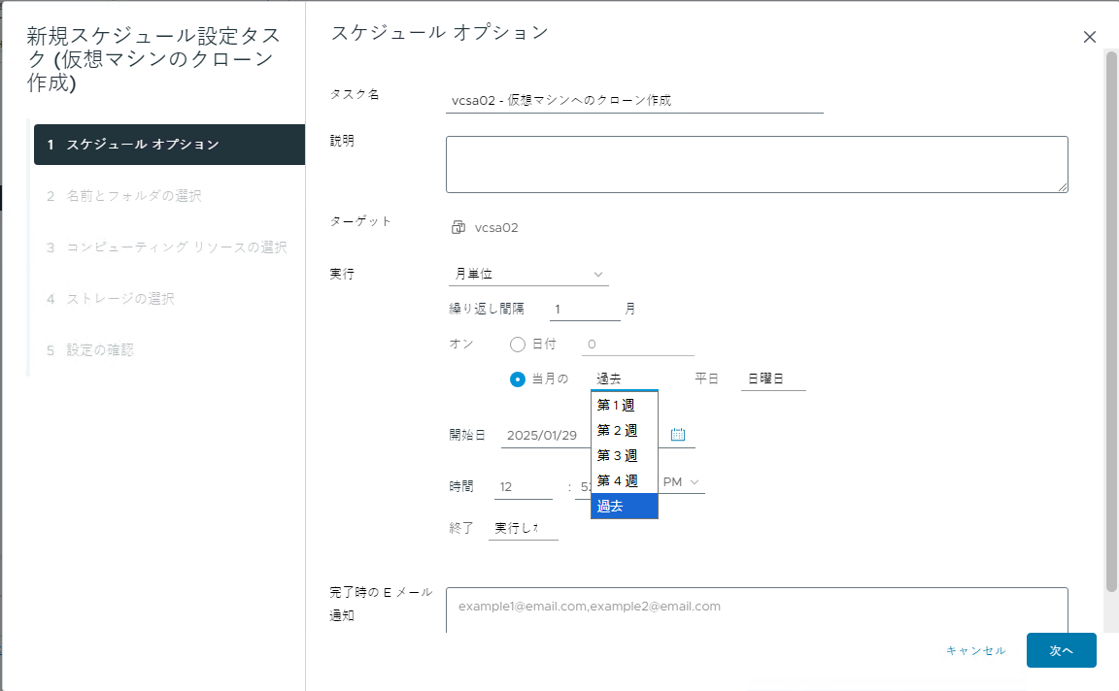The image size is (1119, 691).
Task: Pick 第 3 週 in dropdown list
Action: [624, 455]
